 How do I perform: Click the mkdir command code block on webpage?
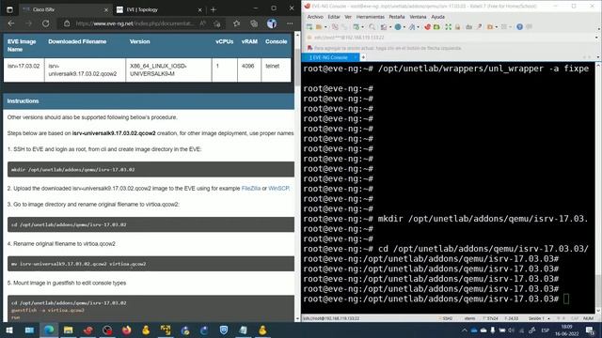coord(150,169)
